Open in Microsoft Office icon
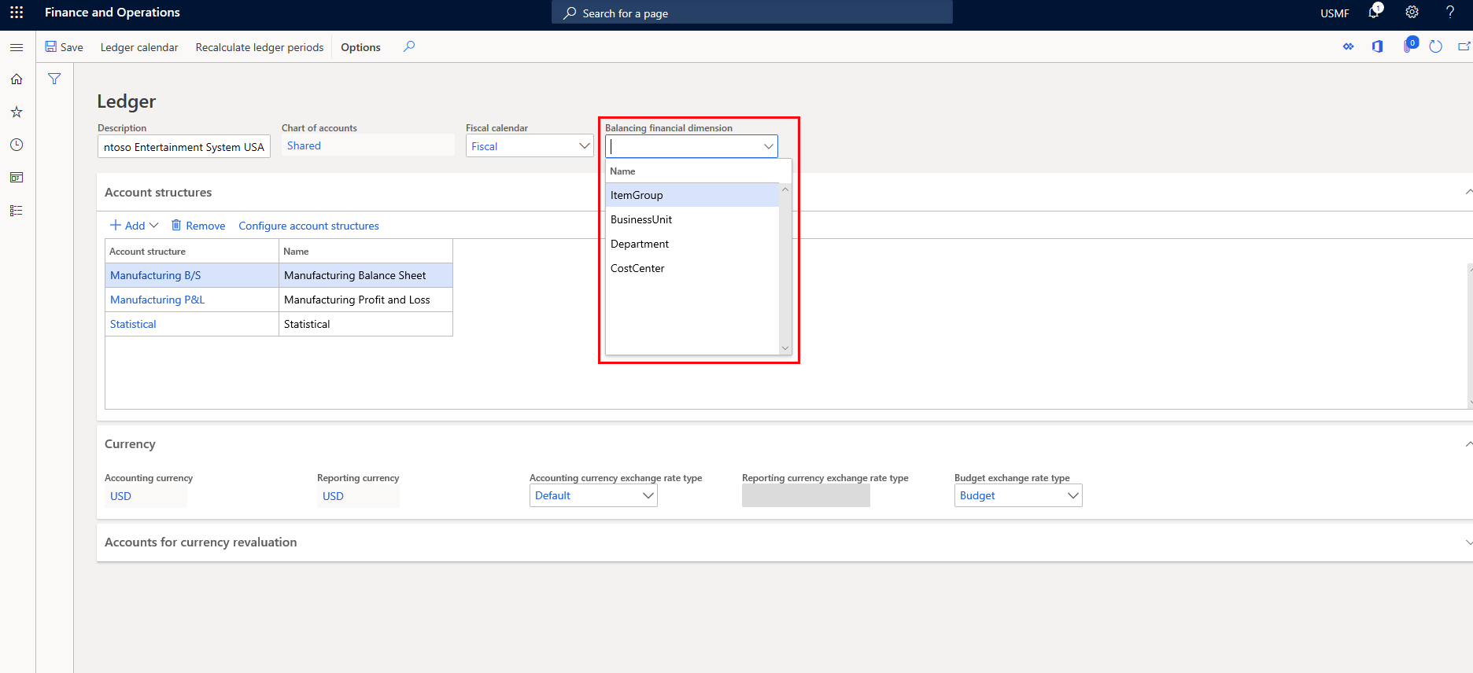Screen dimensions: 1473x673 click(x=1378, y=46)
